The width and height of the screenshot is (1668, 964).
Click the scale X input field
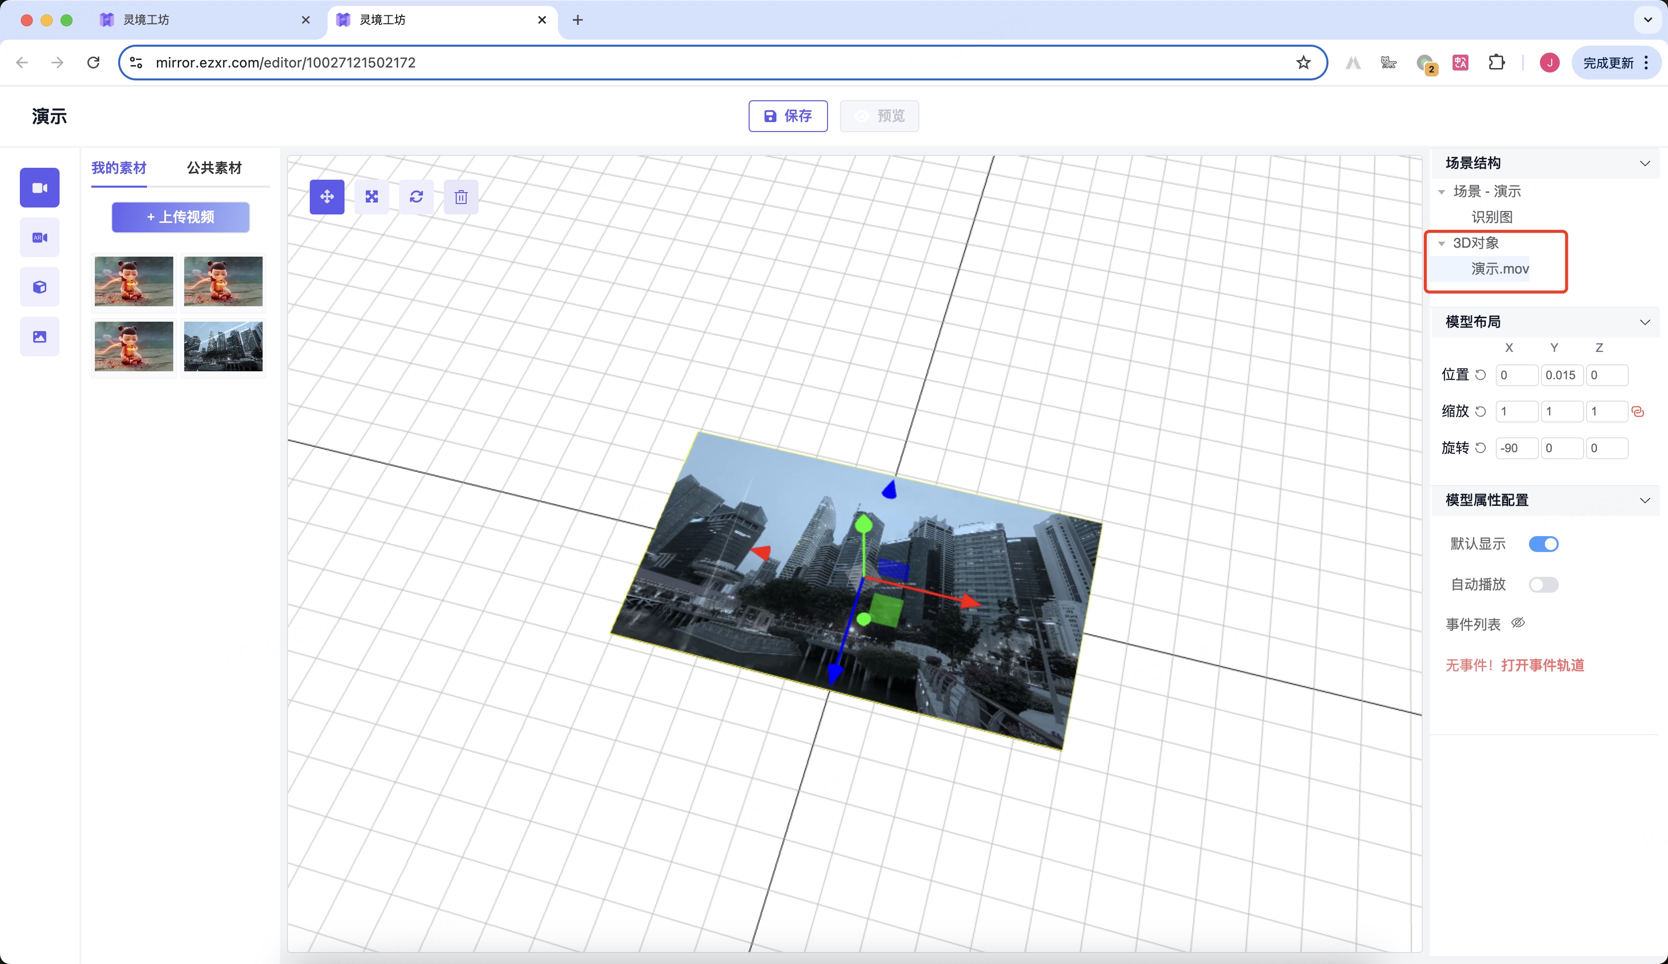[x=1517, y=411]
